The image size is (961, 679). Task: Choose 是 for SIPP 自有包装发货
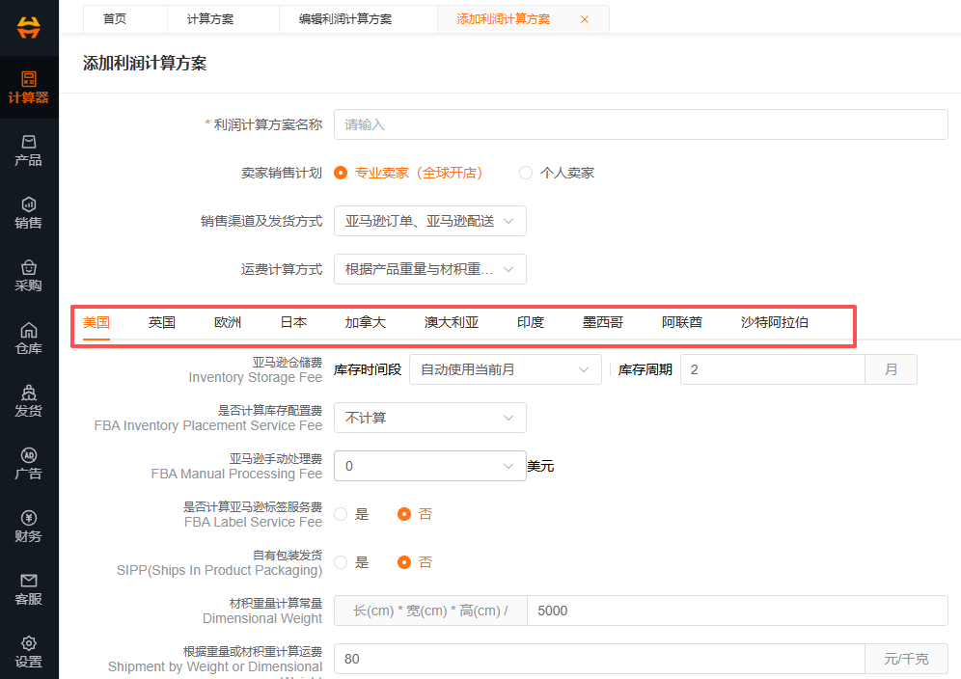[341, 562]
